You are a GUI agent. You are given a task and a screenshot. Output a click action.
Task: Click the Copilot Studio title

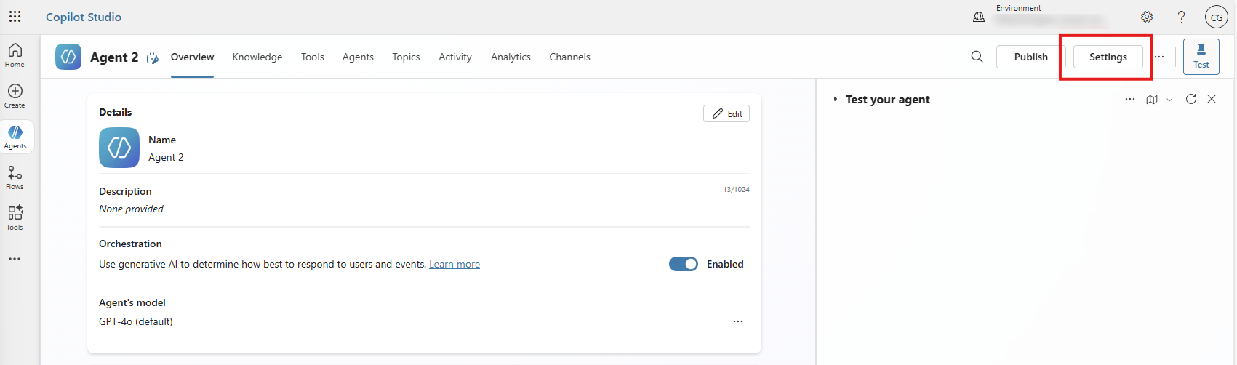[x=84, y=17]
